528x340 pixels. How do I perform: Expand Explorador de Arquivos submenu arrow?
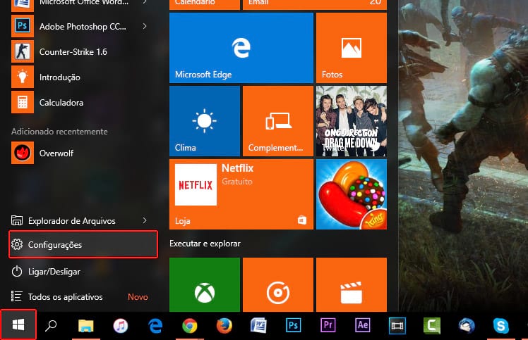tap(145, 220)
